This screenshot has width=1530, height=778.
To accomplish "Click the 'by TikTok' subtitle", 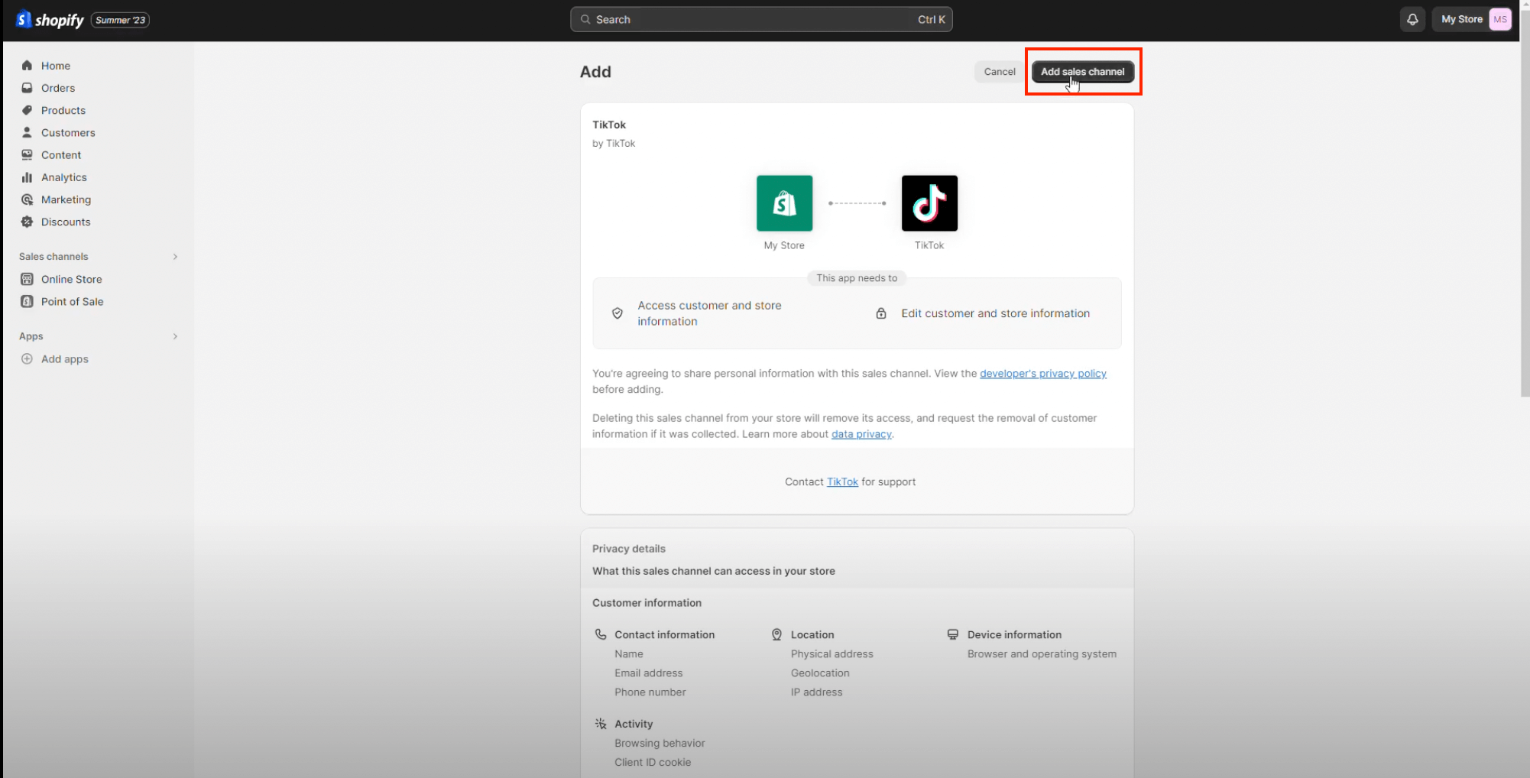I will pyautogui.click(x=614, y=144).
